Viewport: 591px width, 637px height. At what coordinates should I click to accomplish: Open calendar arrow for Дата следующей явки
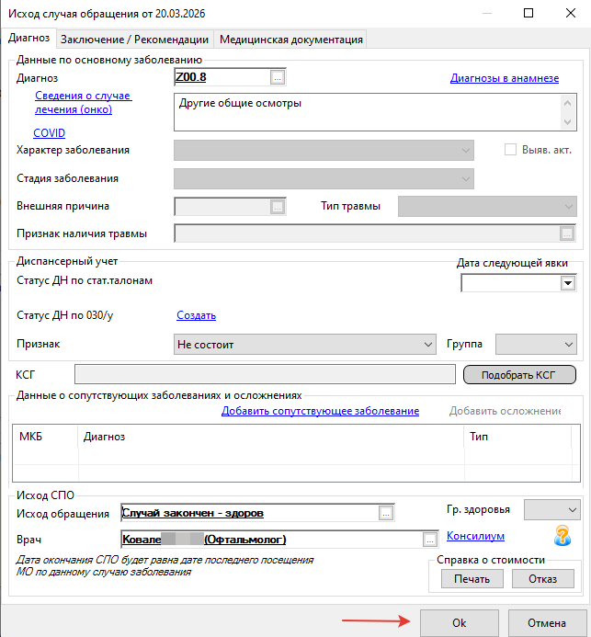[568, 283]
